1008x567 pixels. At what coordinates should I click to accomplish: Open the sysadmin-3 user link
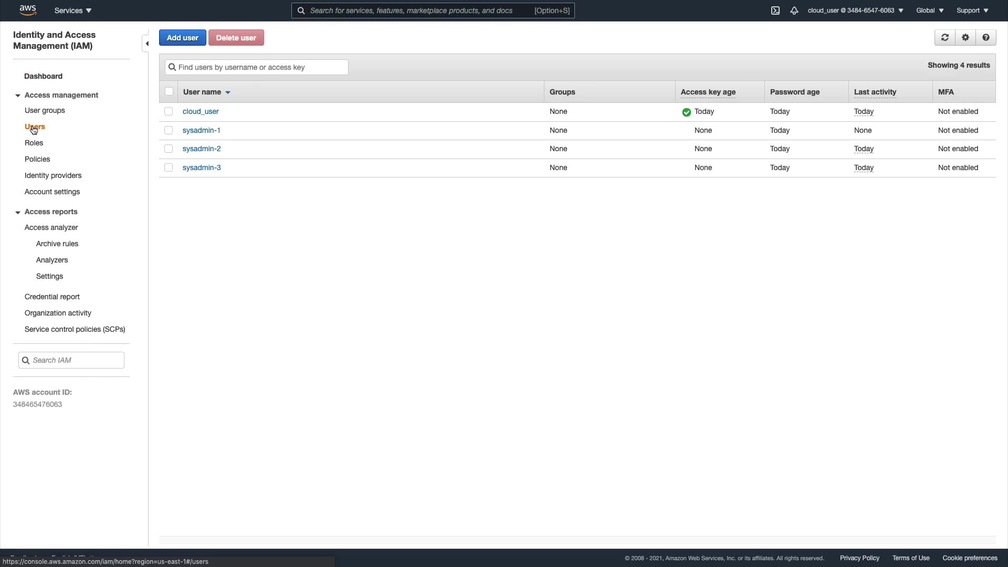[x=202, y=167]
